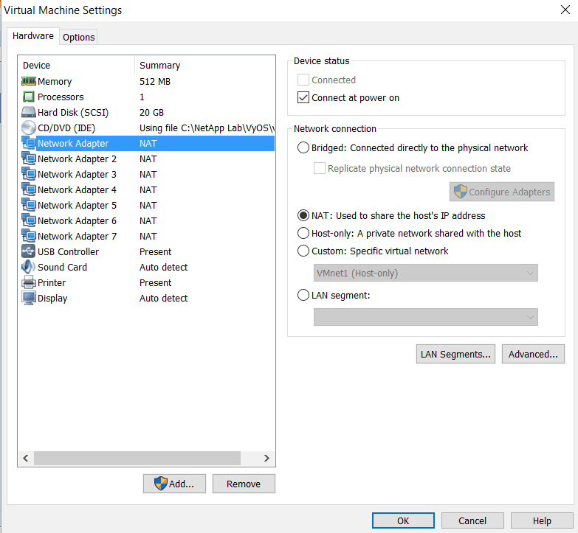Select Network Adapter 4 in list
Viewport: 578px width, 533px height.
pos(77,189)
